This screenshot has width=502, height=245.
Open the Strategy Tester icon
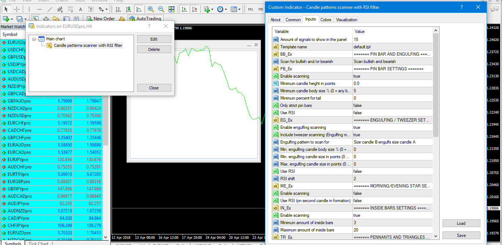(x=76, y=19)
